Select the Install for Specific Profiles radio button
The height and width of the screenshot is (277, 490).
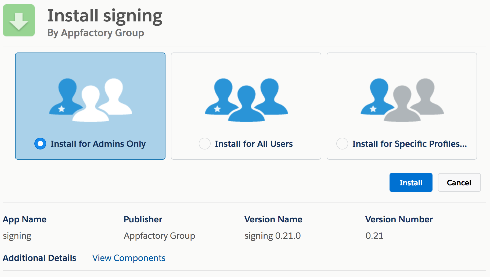[x=342, y=144]
